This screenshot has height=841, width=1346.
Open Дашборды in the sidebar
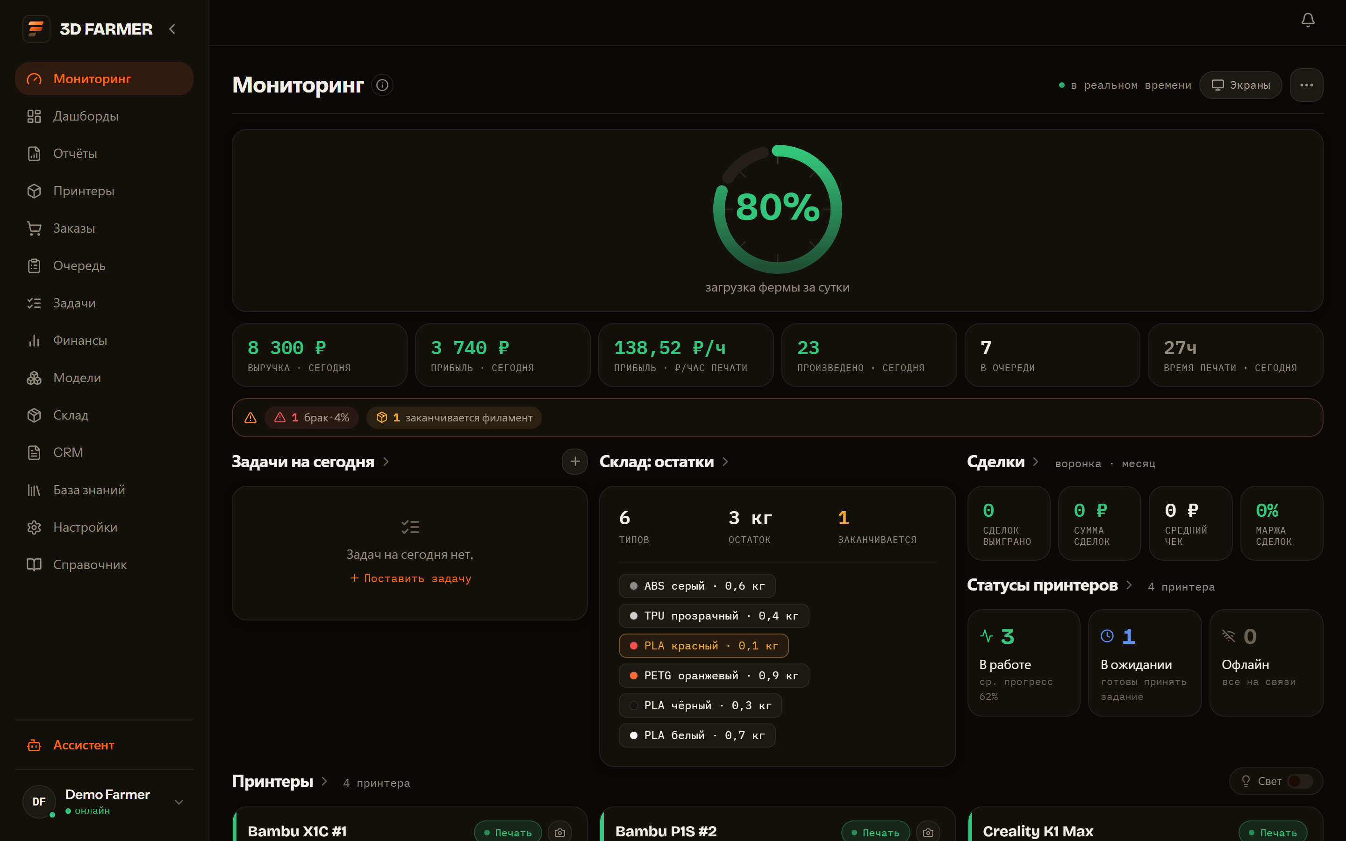tap(104, 116)
